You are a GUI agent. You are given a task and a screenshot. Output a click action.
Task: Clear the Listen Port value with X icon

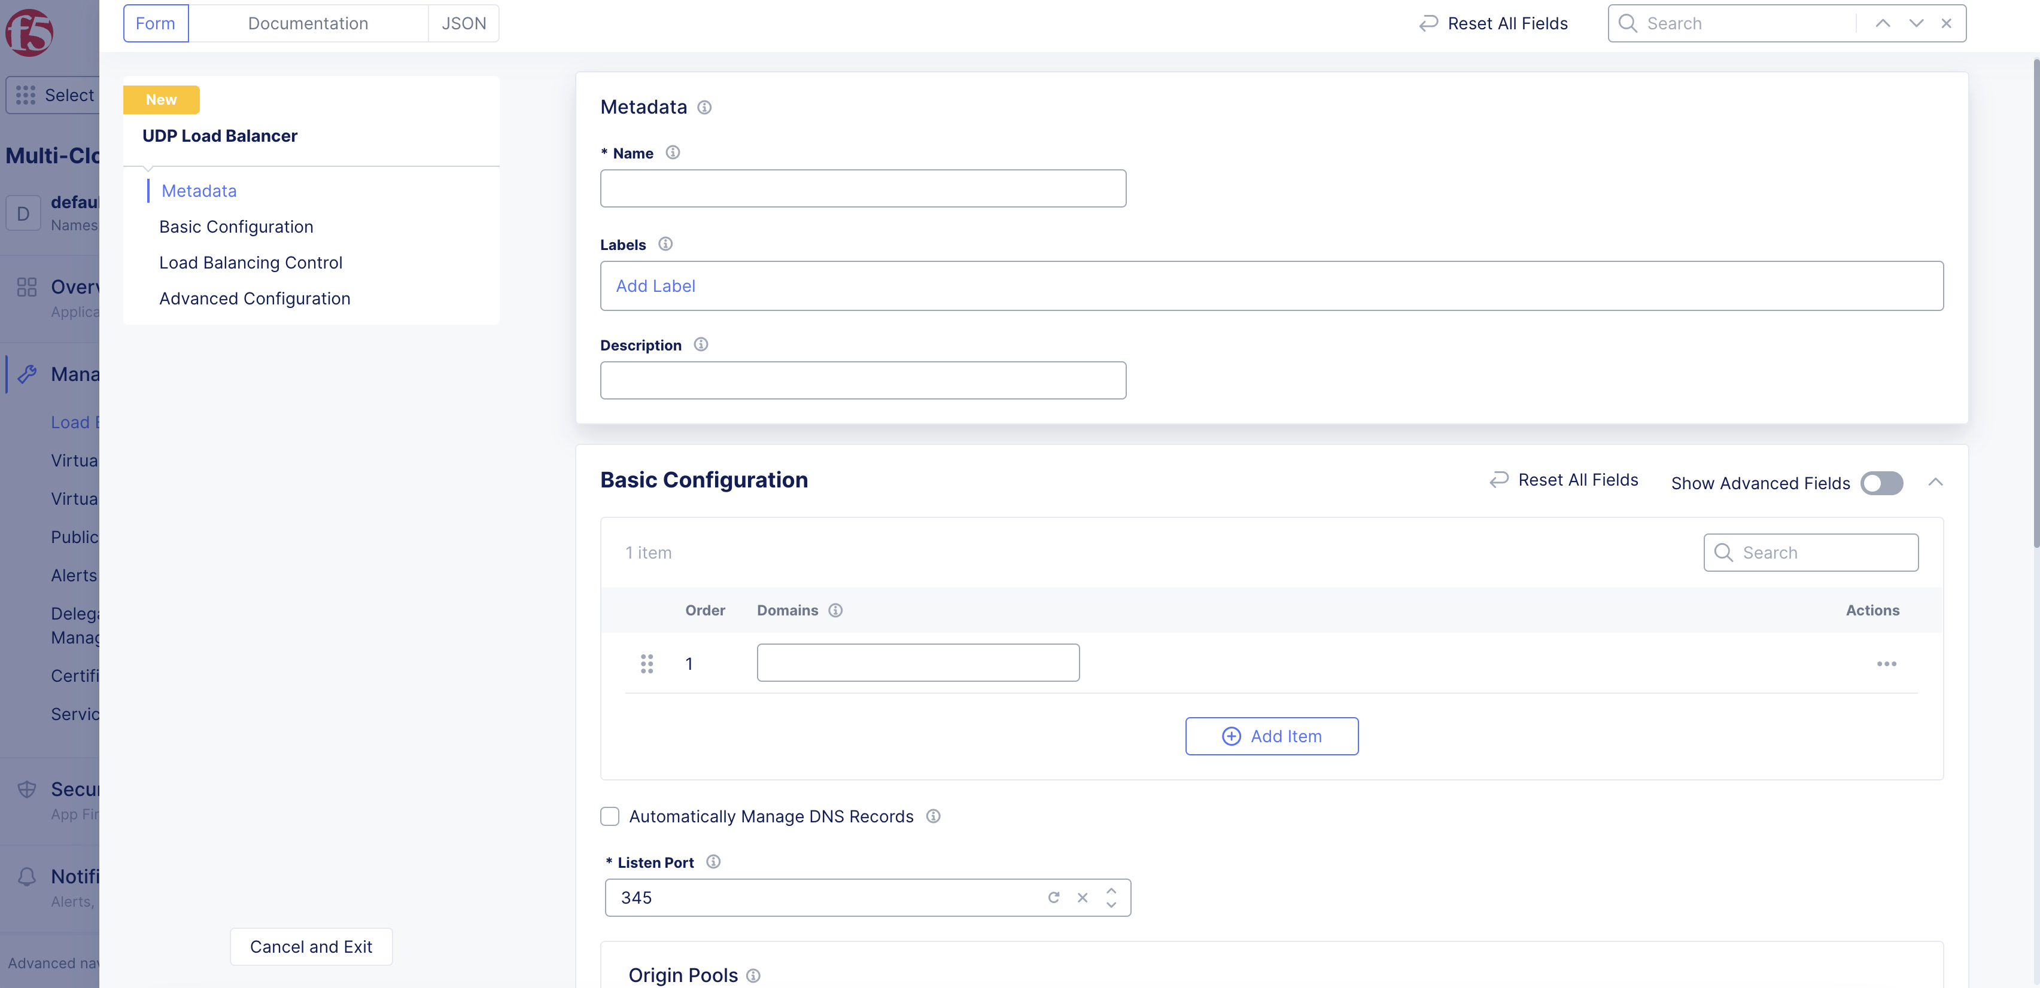coord(1082,898)
